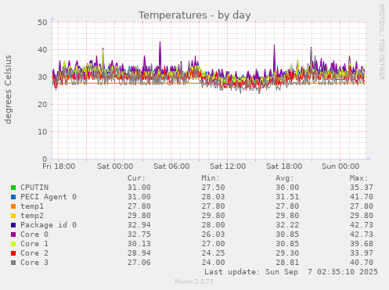Click the 10 value on y-axis
Screen dimensions: 389x290
click(x=42, y=132)
